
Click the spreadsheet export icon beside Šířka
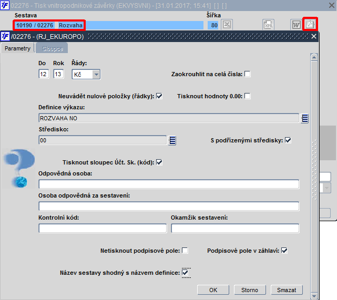(227, 25)
